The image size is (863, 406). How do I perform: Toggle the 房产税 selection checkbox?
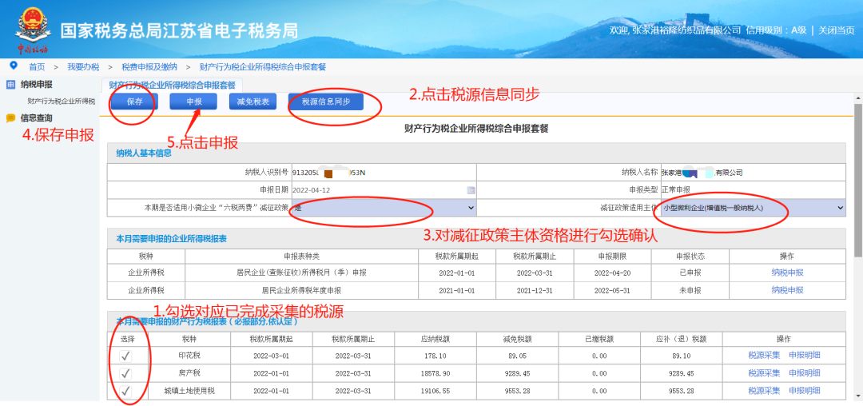click(x=126, y=373)
